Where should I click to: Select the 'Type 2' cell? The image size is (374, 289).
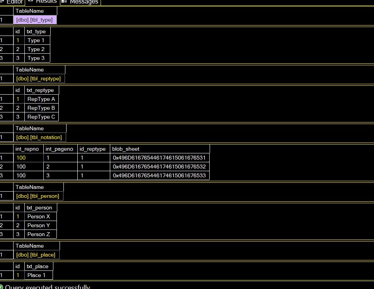[36, 49]
